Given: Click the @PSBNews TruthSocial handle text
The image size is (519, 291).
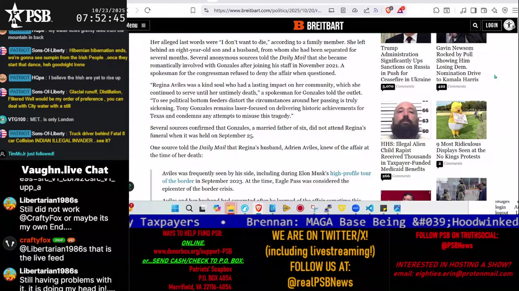Looking at the screenshot, I should pos(457,246).
